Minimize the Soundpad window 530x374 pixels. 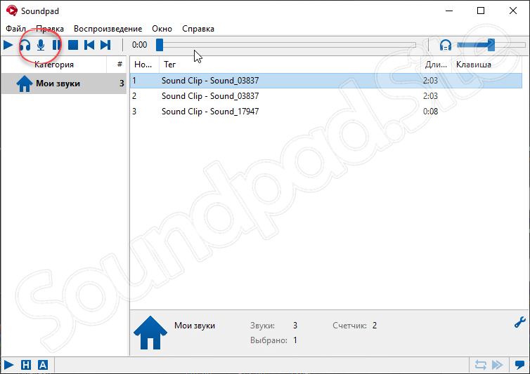pyautogui.click(x=449, y=11)
